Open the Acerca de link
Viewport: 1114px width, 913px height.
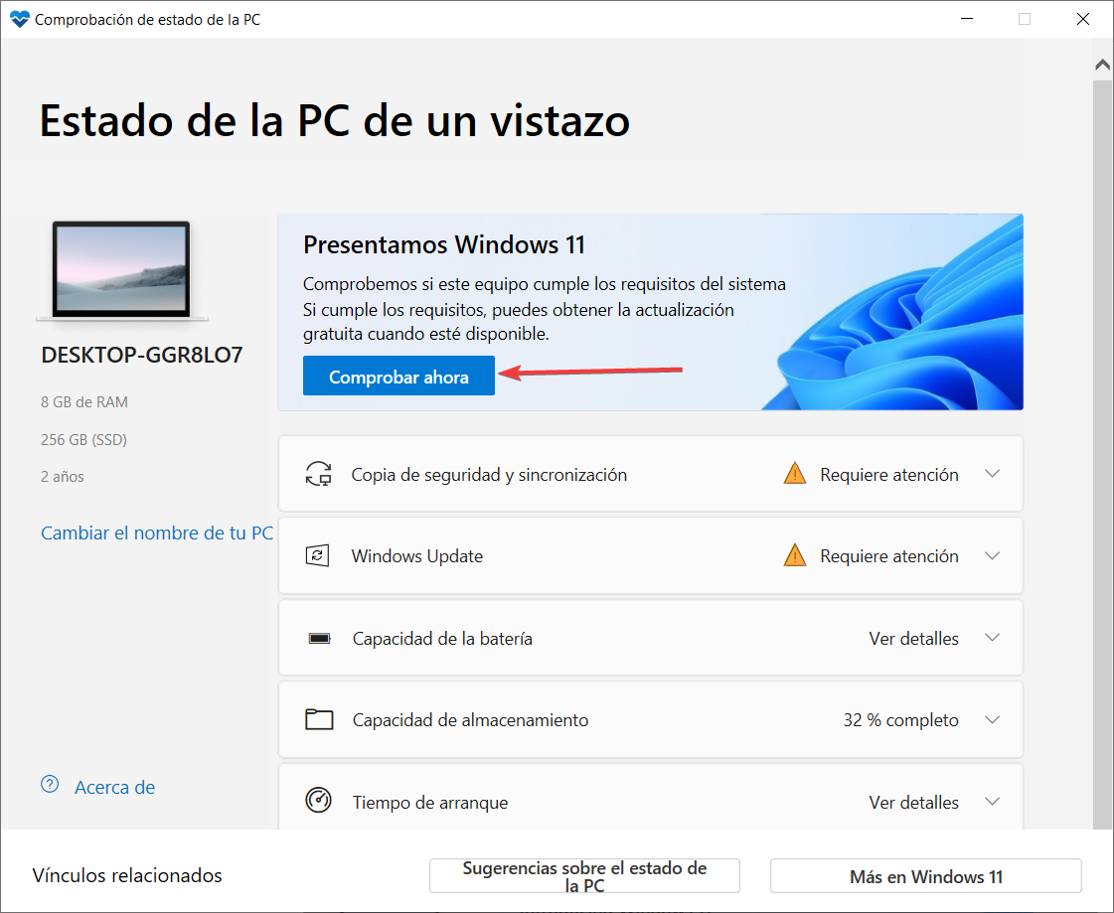click(115, 787)
